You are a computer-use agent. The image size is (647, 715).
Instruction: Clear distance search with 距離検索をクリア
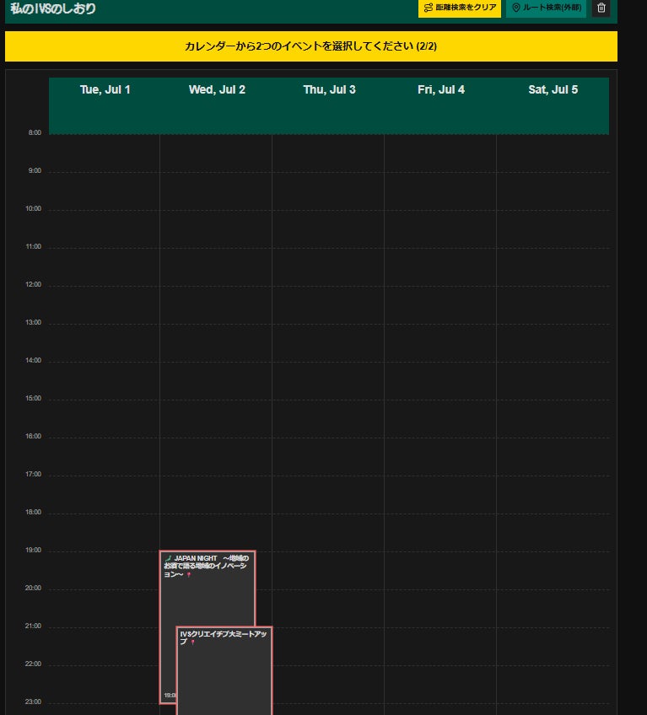(x=460, y=8)
